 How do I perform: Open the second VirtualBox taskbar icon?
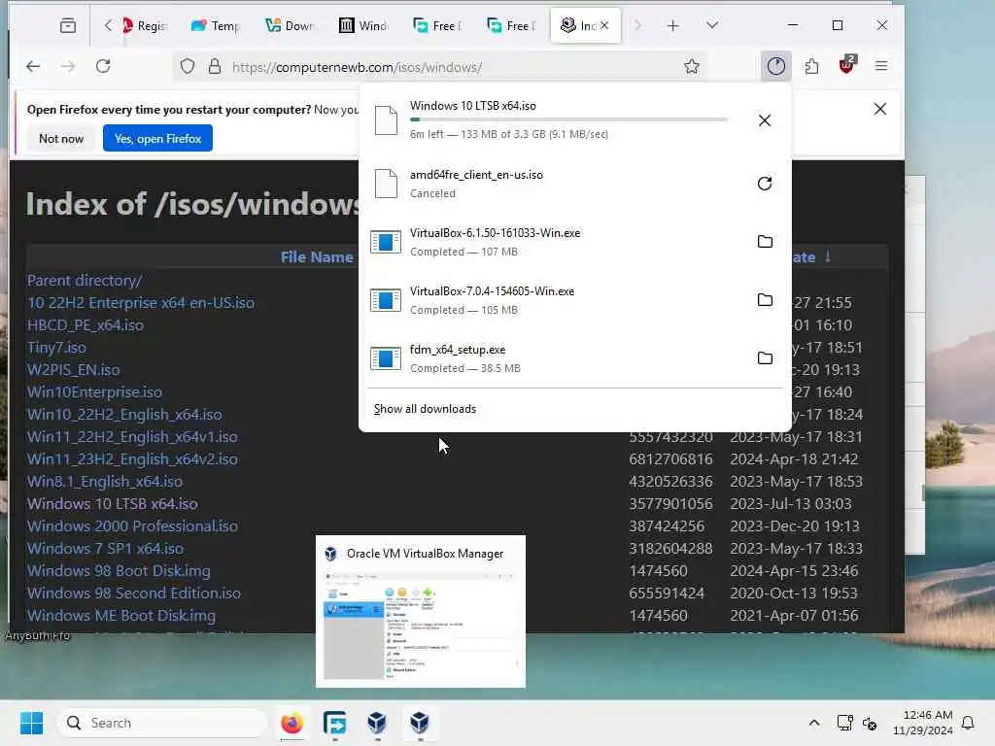tap(420, 723)
